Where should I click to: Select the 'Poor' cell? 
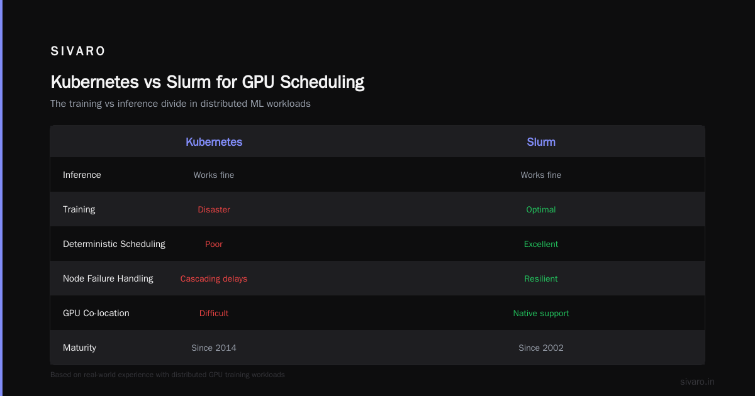point(214,244)
